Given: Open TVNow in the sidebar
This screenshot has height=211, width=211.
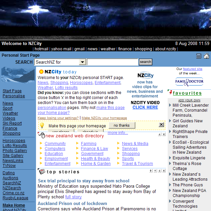Looking at the screenshot, I should [9, 166].
